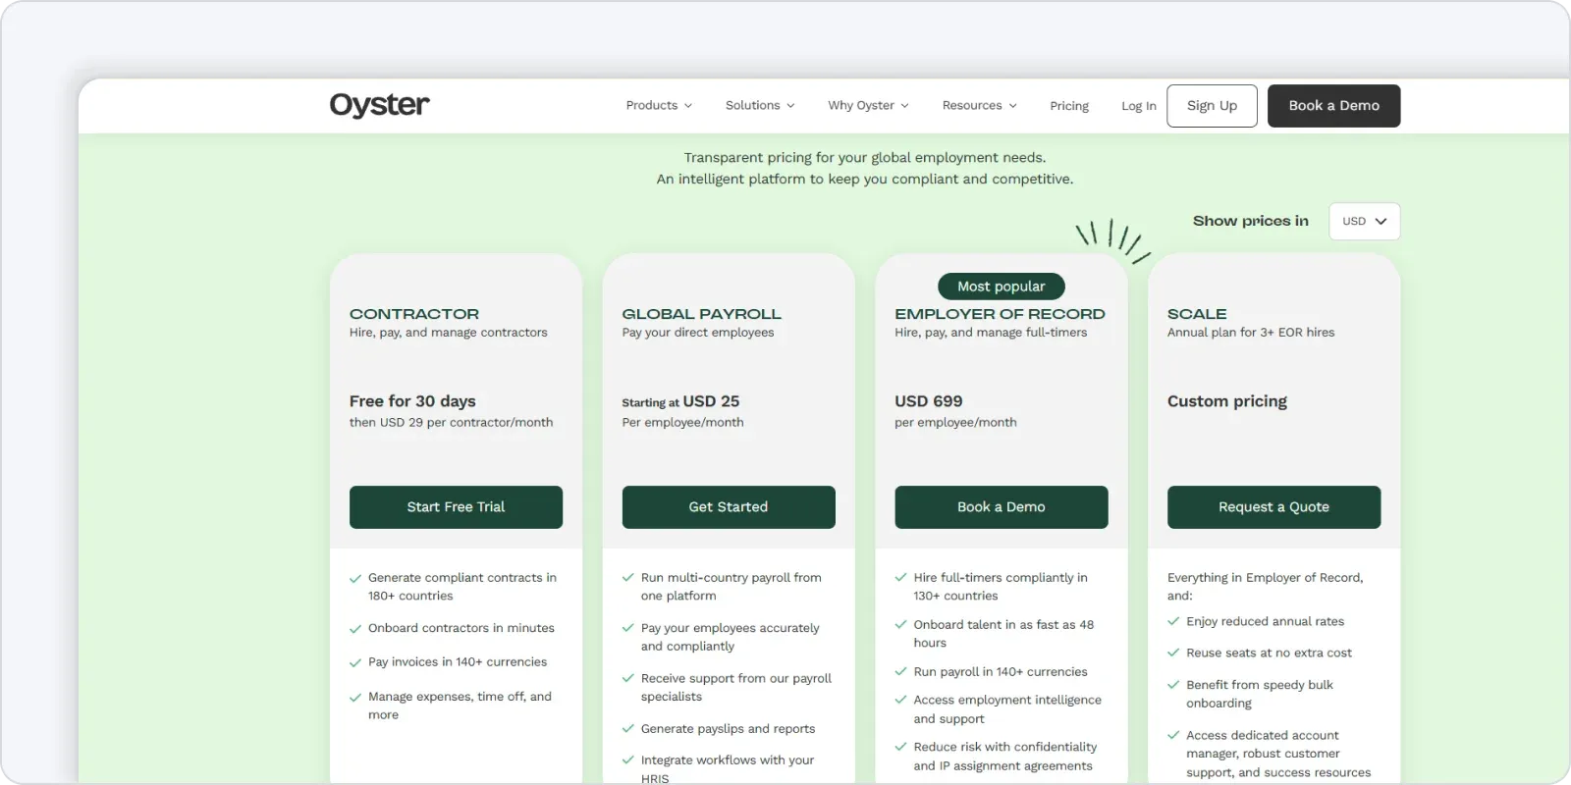Click the Log In link

click(x=1139, y=106)
